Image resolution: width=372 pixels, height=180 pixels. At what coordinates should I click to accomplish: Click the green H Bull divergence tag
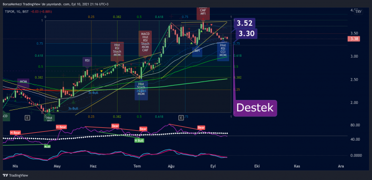tap(139, 141)
